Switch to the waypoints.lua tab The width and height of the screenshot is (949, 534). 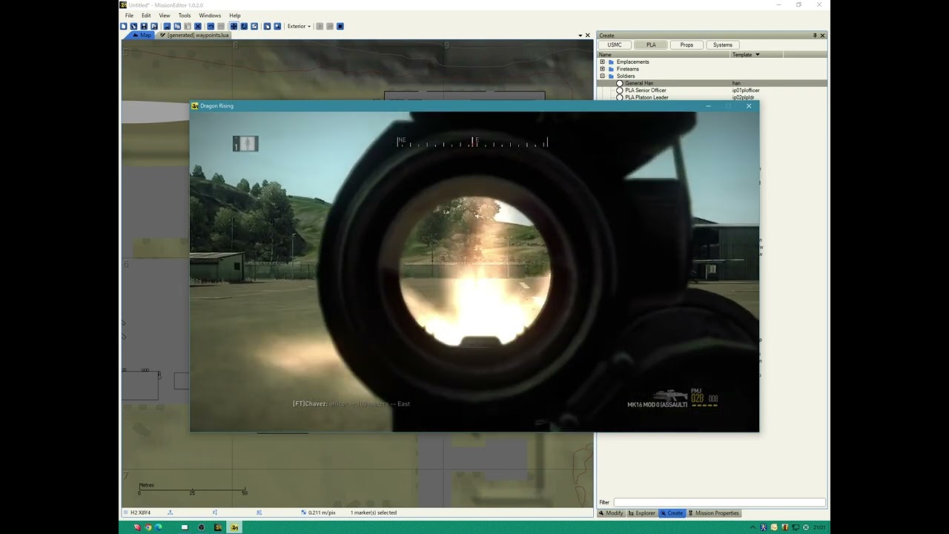[x=195, y=35]
